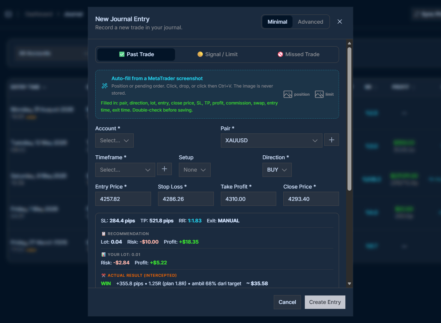
Task: Click the ACTUAL RESULT (INTERCEPTED) heading
Action: pos(142,275)
